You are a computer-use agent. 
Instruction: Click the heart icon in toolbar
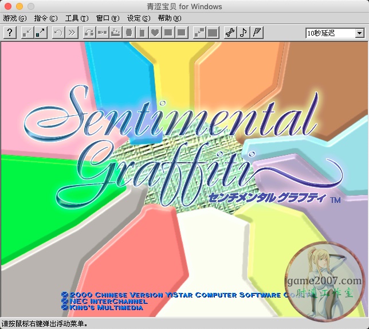155,33
